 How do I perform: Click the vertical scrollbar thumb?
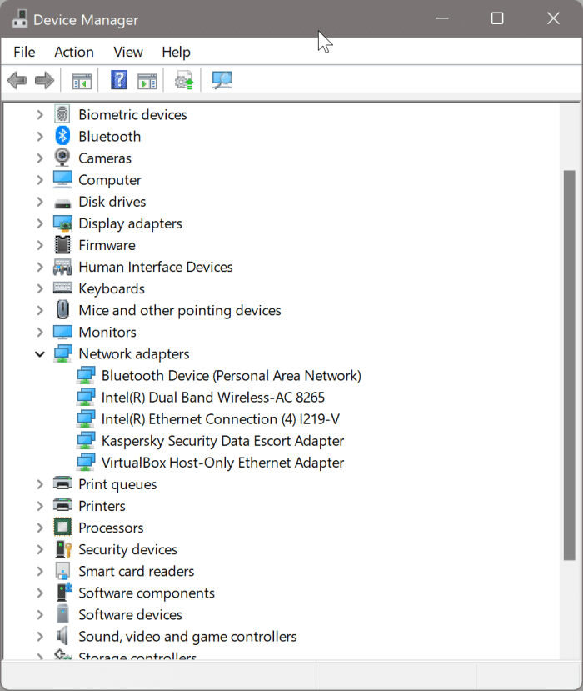pyautogui.click(x=570, y=365)
